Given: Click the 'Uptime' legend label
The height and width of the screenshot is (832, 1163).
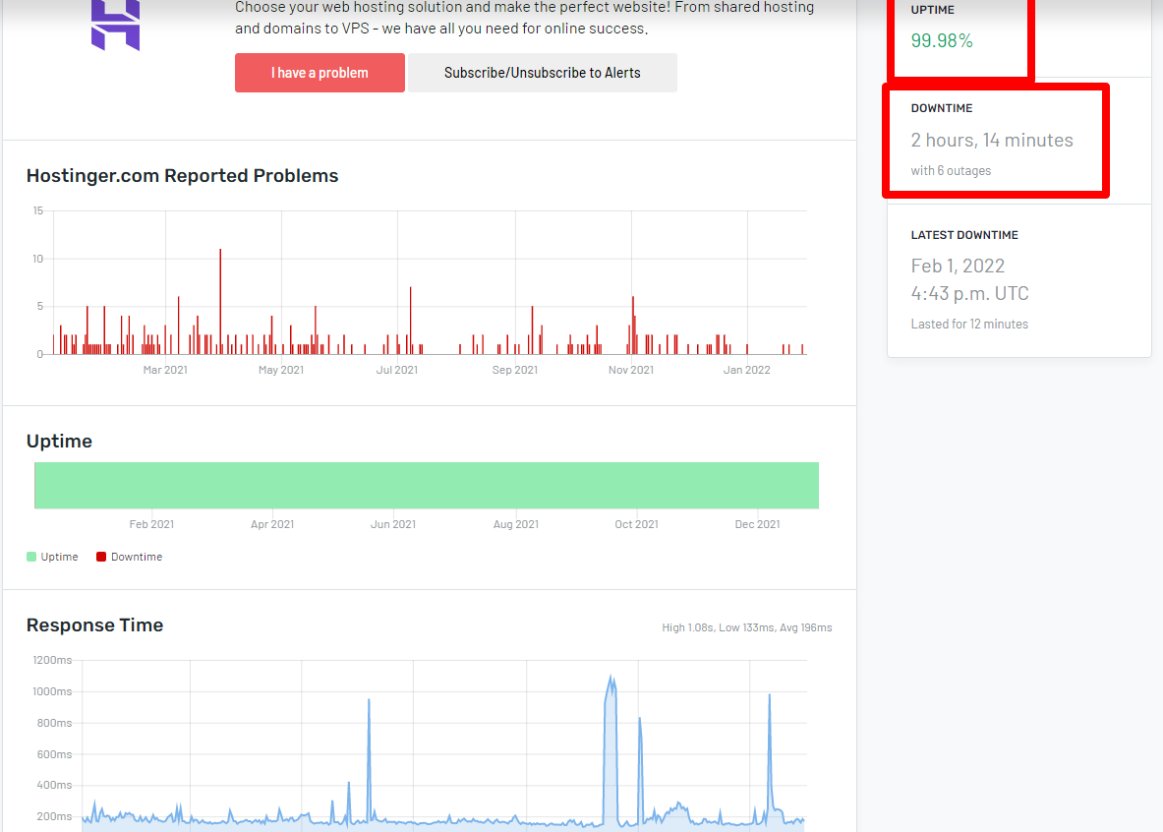Looking at the screenshot, I should tap(59, 557).
